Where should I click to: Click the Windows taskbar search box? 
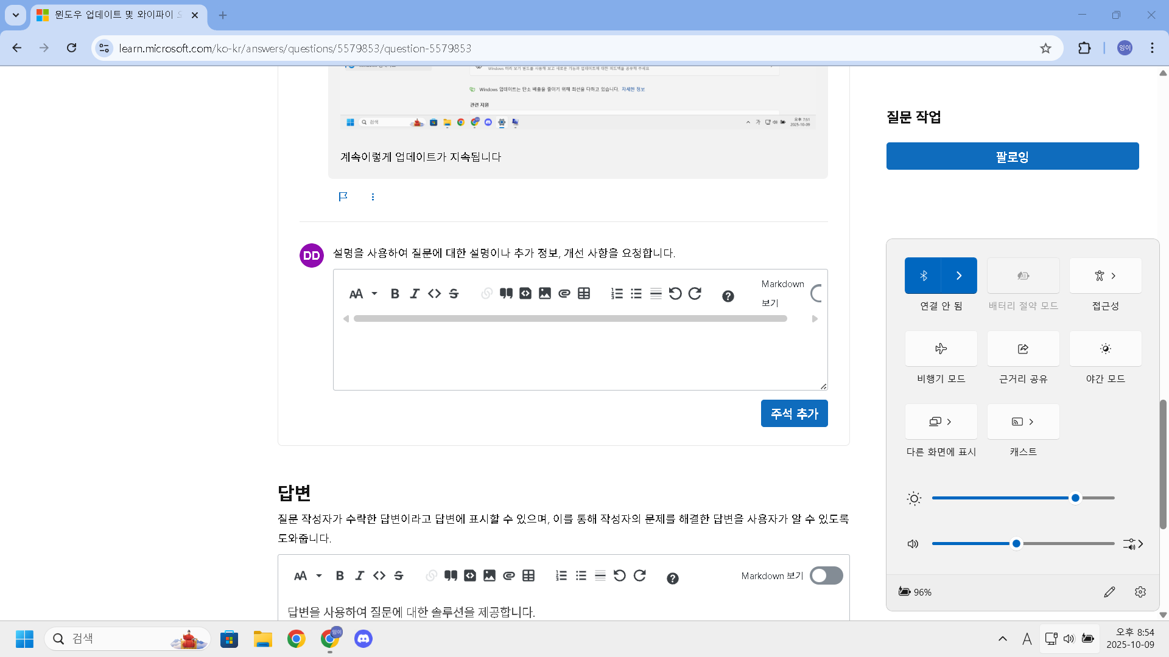(x=127, y=639)
